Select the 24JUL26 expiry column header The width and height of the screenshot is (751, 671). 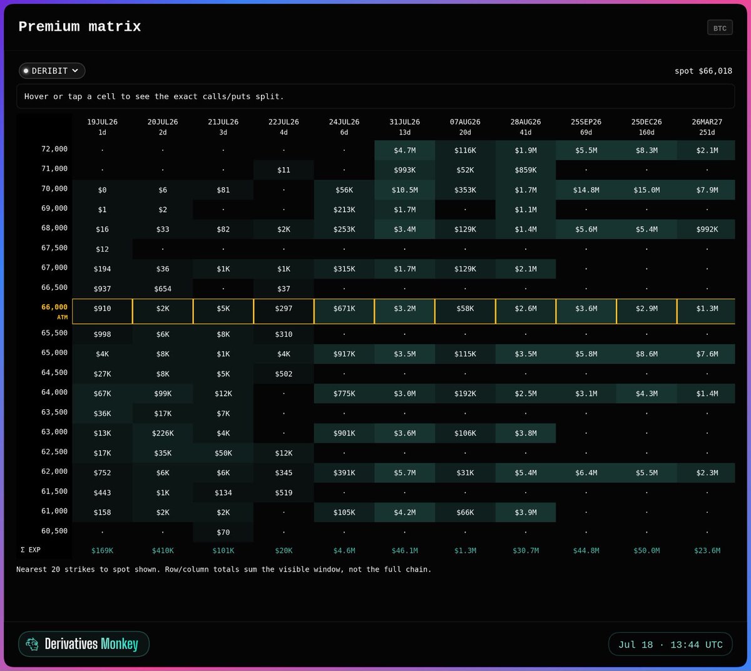pos(344,126)
